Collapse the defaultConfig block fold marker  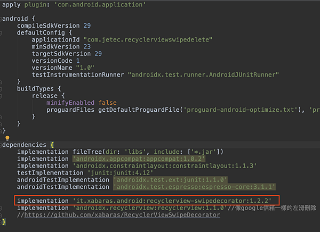pyautogui.click(x=1, y=32)
